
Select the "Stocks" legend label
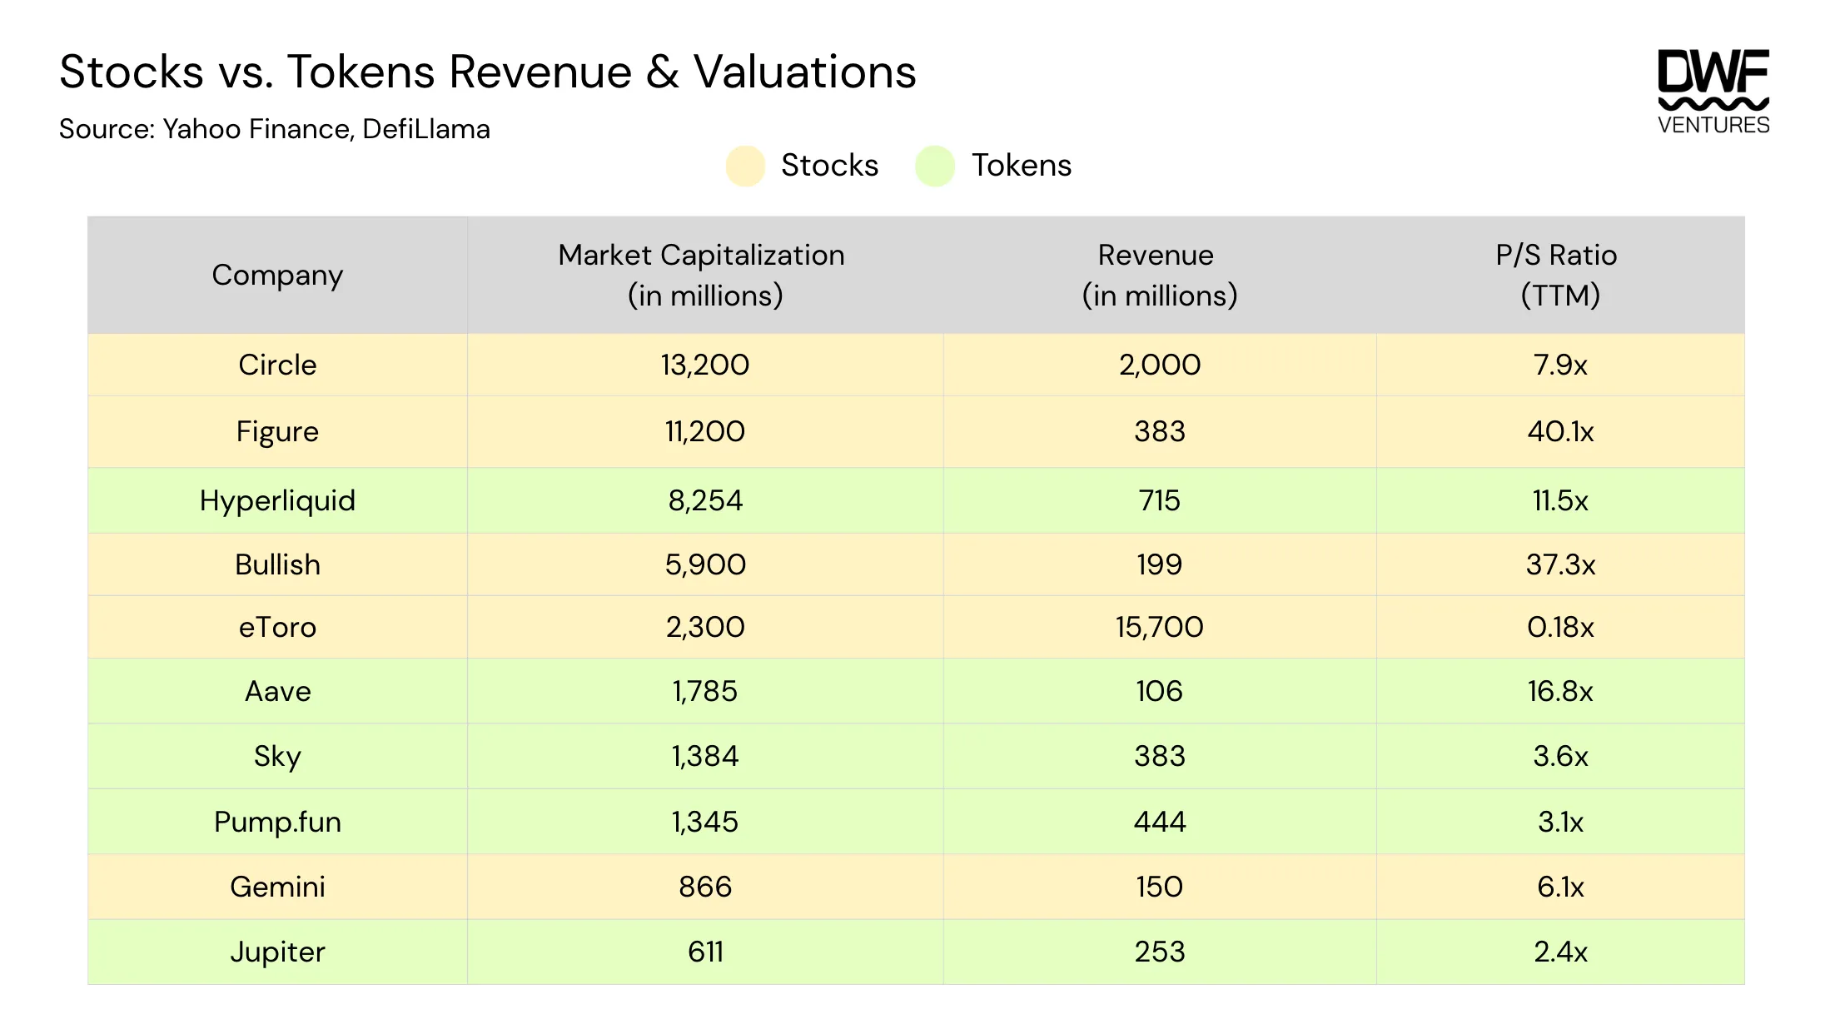tap(829, 166)
